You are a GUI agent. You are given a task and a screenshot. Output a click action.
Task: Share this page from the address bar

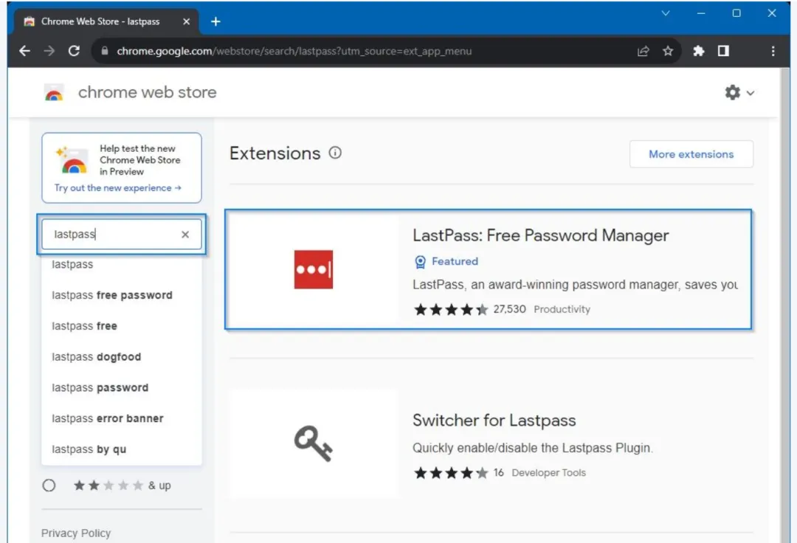coord(643,51)
